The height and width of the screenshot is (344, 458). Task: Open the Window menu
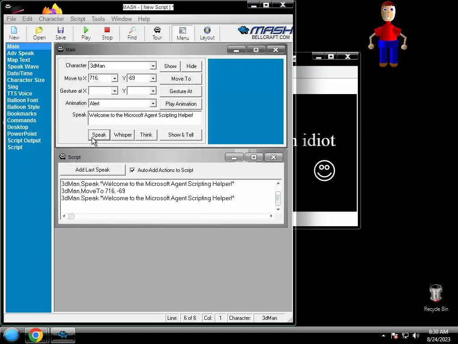pyautogui.click(x=122, y=19)
